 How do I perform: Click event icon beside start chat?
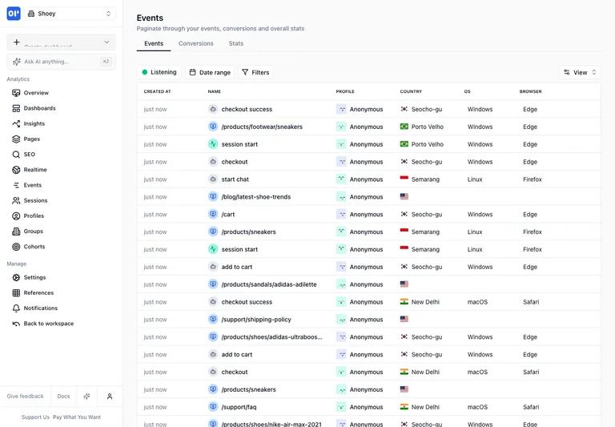coord(213,179)
